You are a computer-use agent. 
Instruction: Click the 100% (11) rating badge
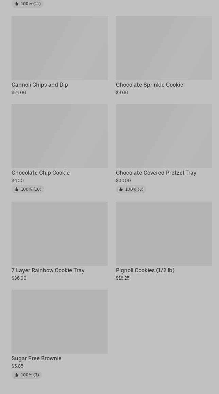pyautogui.click(x=28, y=4)
